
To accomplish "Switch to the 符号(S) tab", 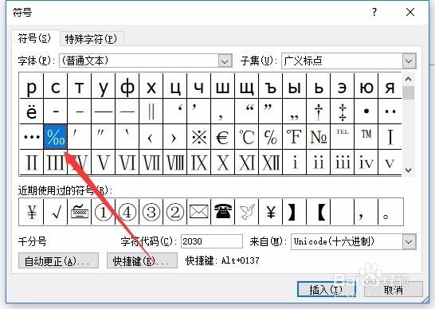I will coord(34,38).
